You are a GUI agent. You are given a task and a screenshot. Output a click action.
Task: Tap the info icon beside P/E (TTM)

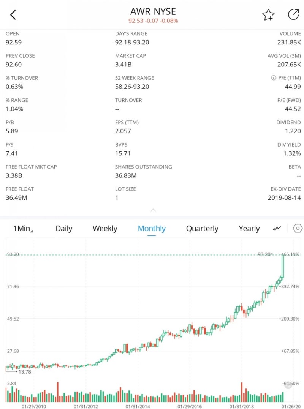point(274,78)
